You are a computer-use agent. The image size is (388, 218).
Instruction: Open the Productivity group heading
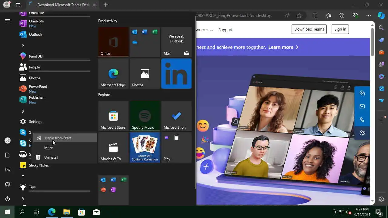[108, 21]
